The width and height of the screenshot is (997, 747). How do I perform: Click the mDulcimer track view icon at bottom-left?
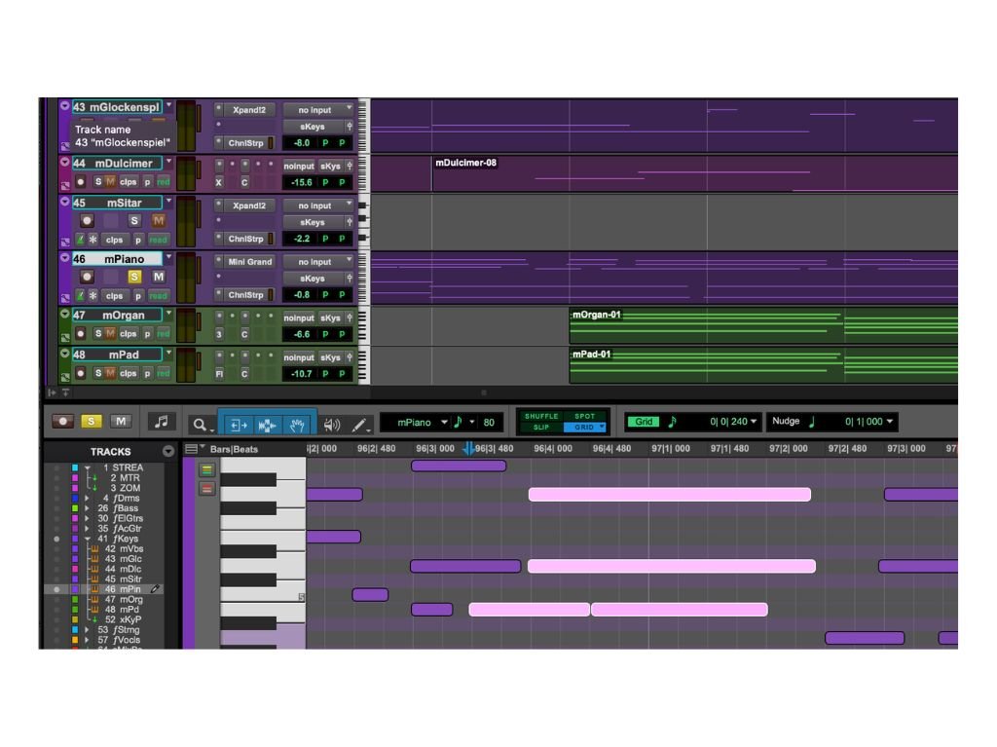[x=65, y=186]
